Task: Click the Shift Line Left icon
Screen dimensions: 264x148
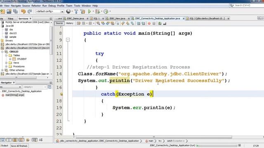Action: (139, 23)
